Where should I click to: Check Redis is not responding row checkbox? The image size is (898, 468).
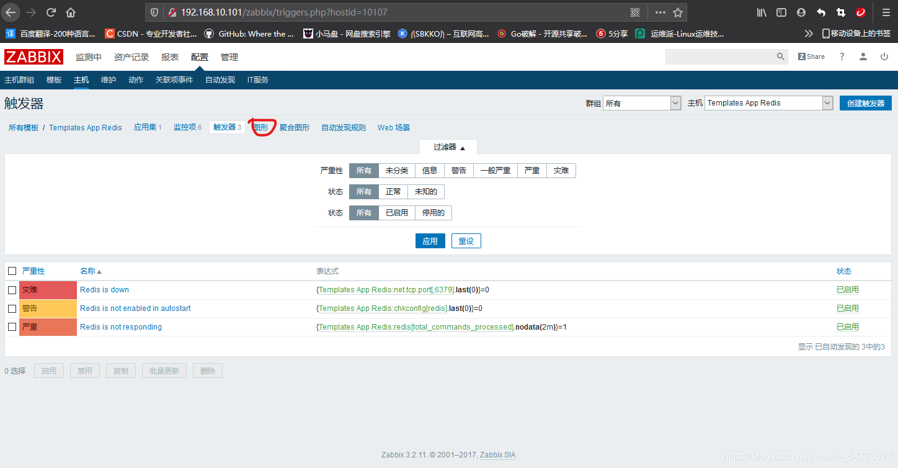[x=12, y=327]
